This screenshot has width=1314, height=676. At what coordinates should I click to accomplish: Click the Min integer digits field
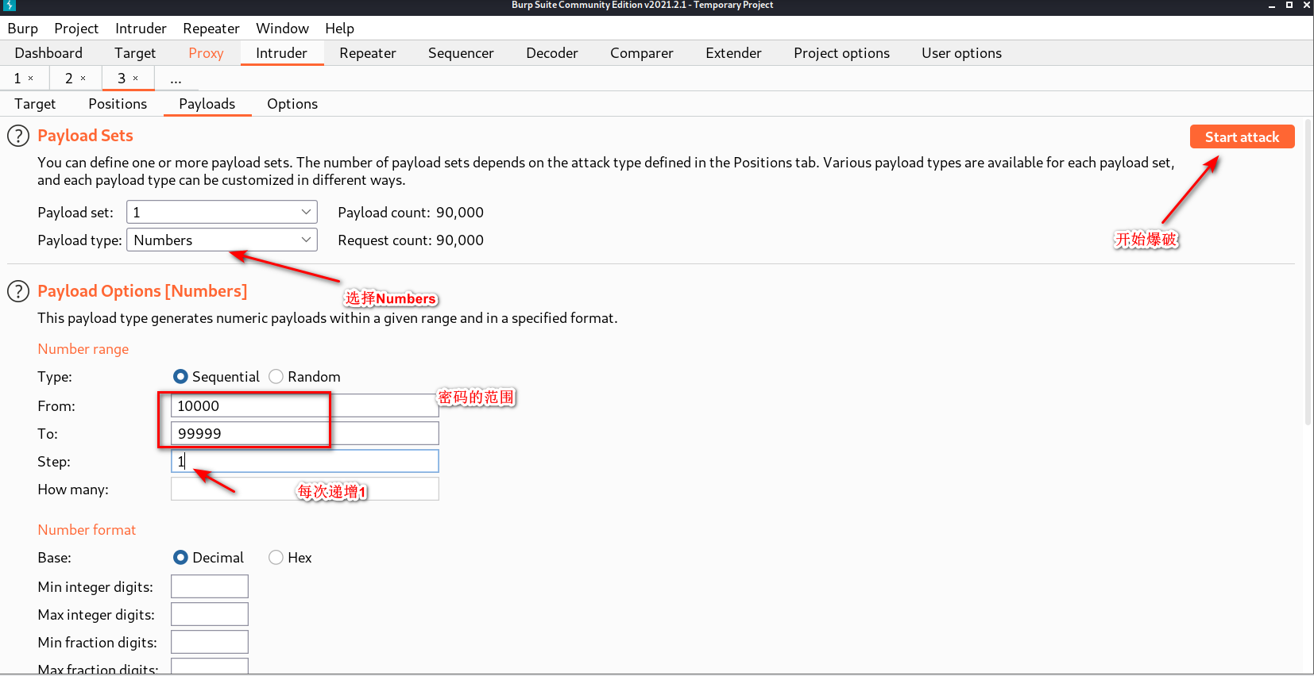tap(210, 587)
